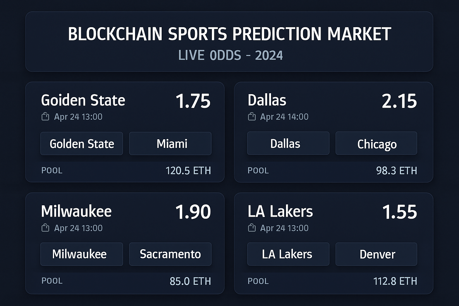This screenshot has width=459, height=306.
Task: Choose Chicago to win
Action: [x=376, y=144]
